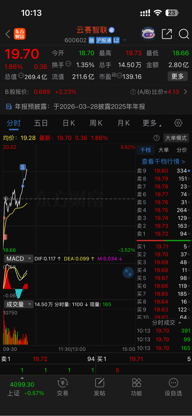Open the 更多 chart period dropdown

coord(152,123)
